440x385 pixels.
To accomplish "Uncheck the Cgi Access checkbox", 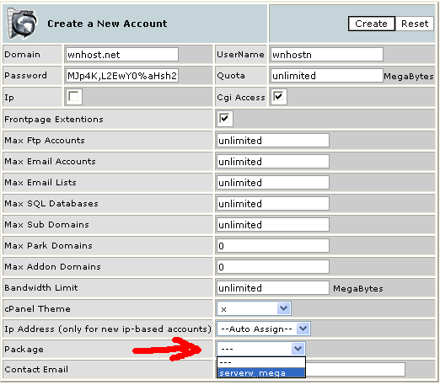I will click(x=279, y=97).
